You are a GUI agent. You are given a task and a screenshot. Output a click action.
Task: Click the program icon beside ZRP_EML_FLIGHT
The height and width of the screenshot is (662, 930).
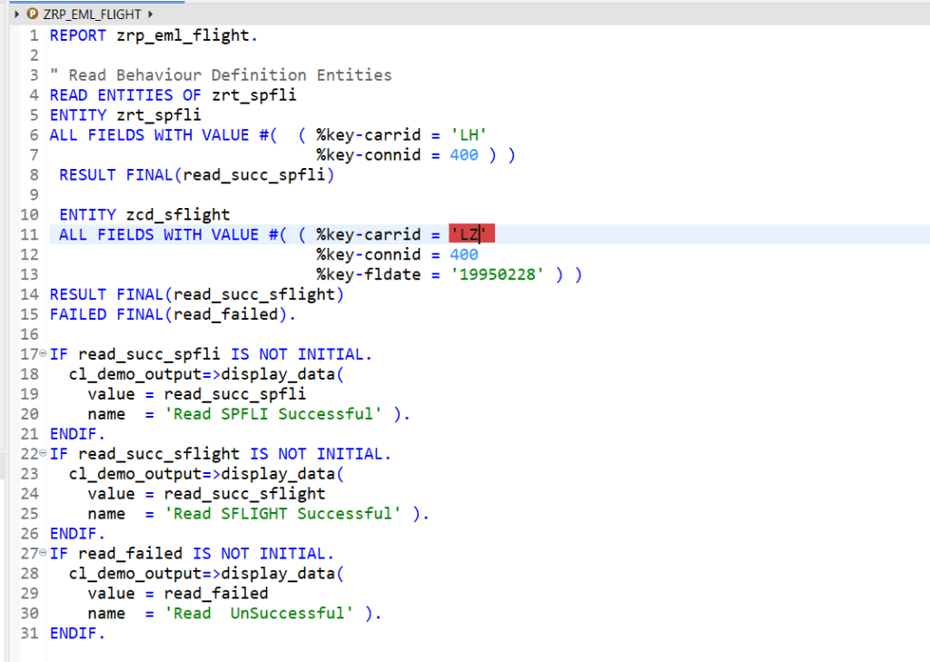point(32,14)
